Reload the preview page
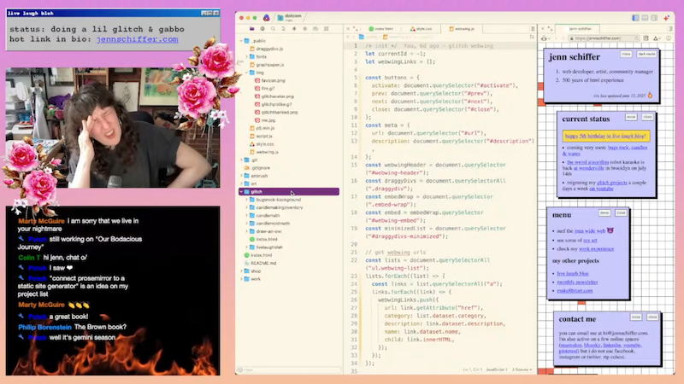684x384 pixels. pyautogui.click(x=637, y=38)
